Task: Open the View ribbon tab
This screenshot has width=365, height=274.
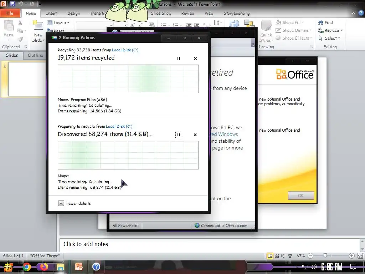Action: (209, 13)
